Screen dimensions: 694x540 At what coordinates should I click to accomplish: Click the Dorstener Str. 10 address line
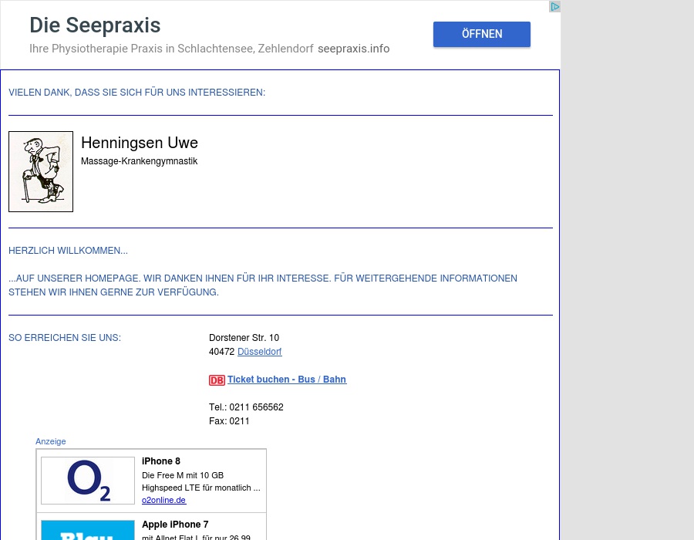click(244, 338)
